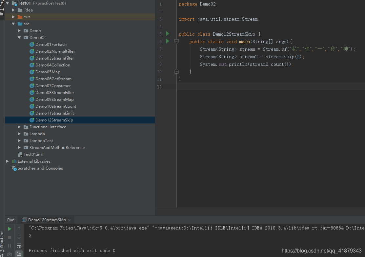The width and height of the screenshot is (365, 257).
Task: Click fold end marker on line 10
Action: pos(176,72)
